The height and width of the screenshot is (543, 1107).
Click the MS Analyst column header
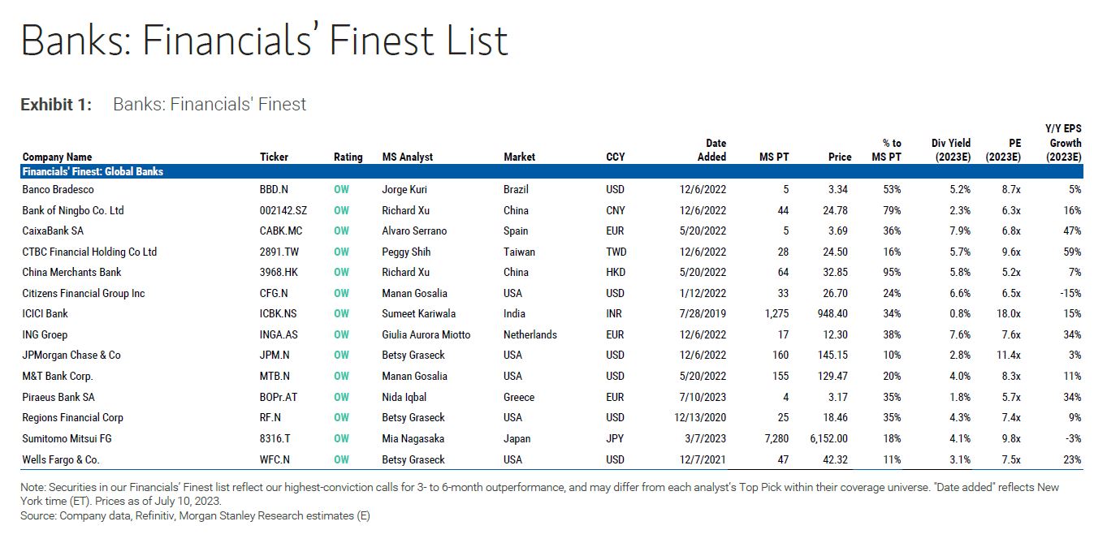click(408, 157)
